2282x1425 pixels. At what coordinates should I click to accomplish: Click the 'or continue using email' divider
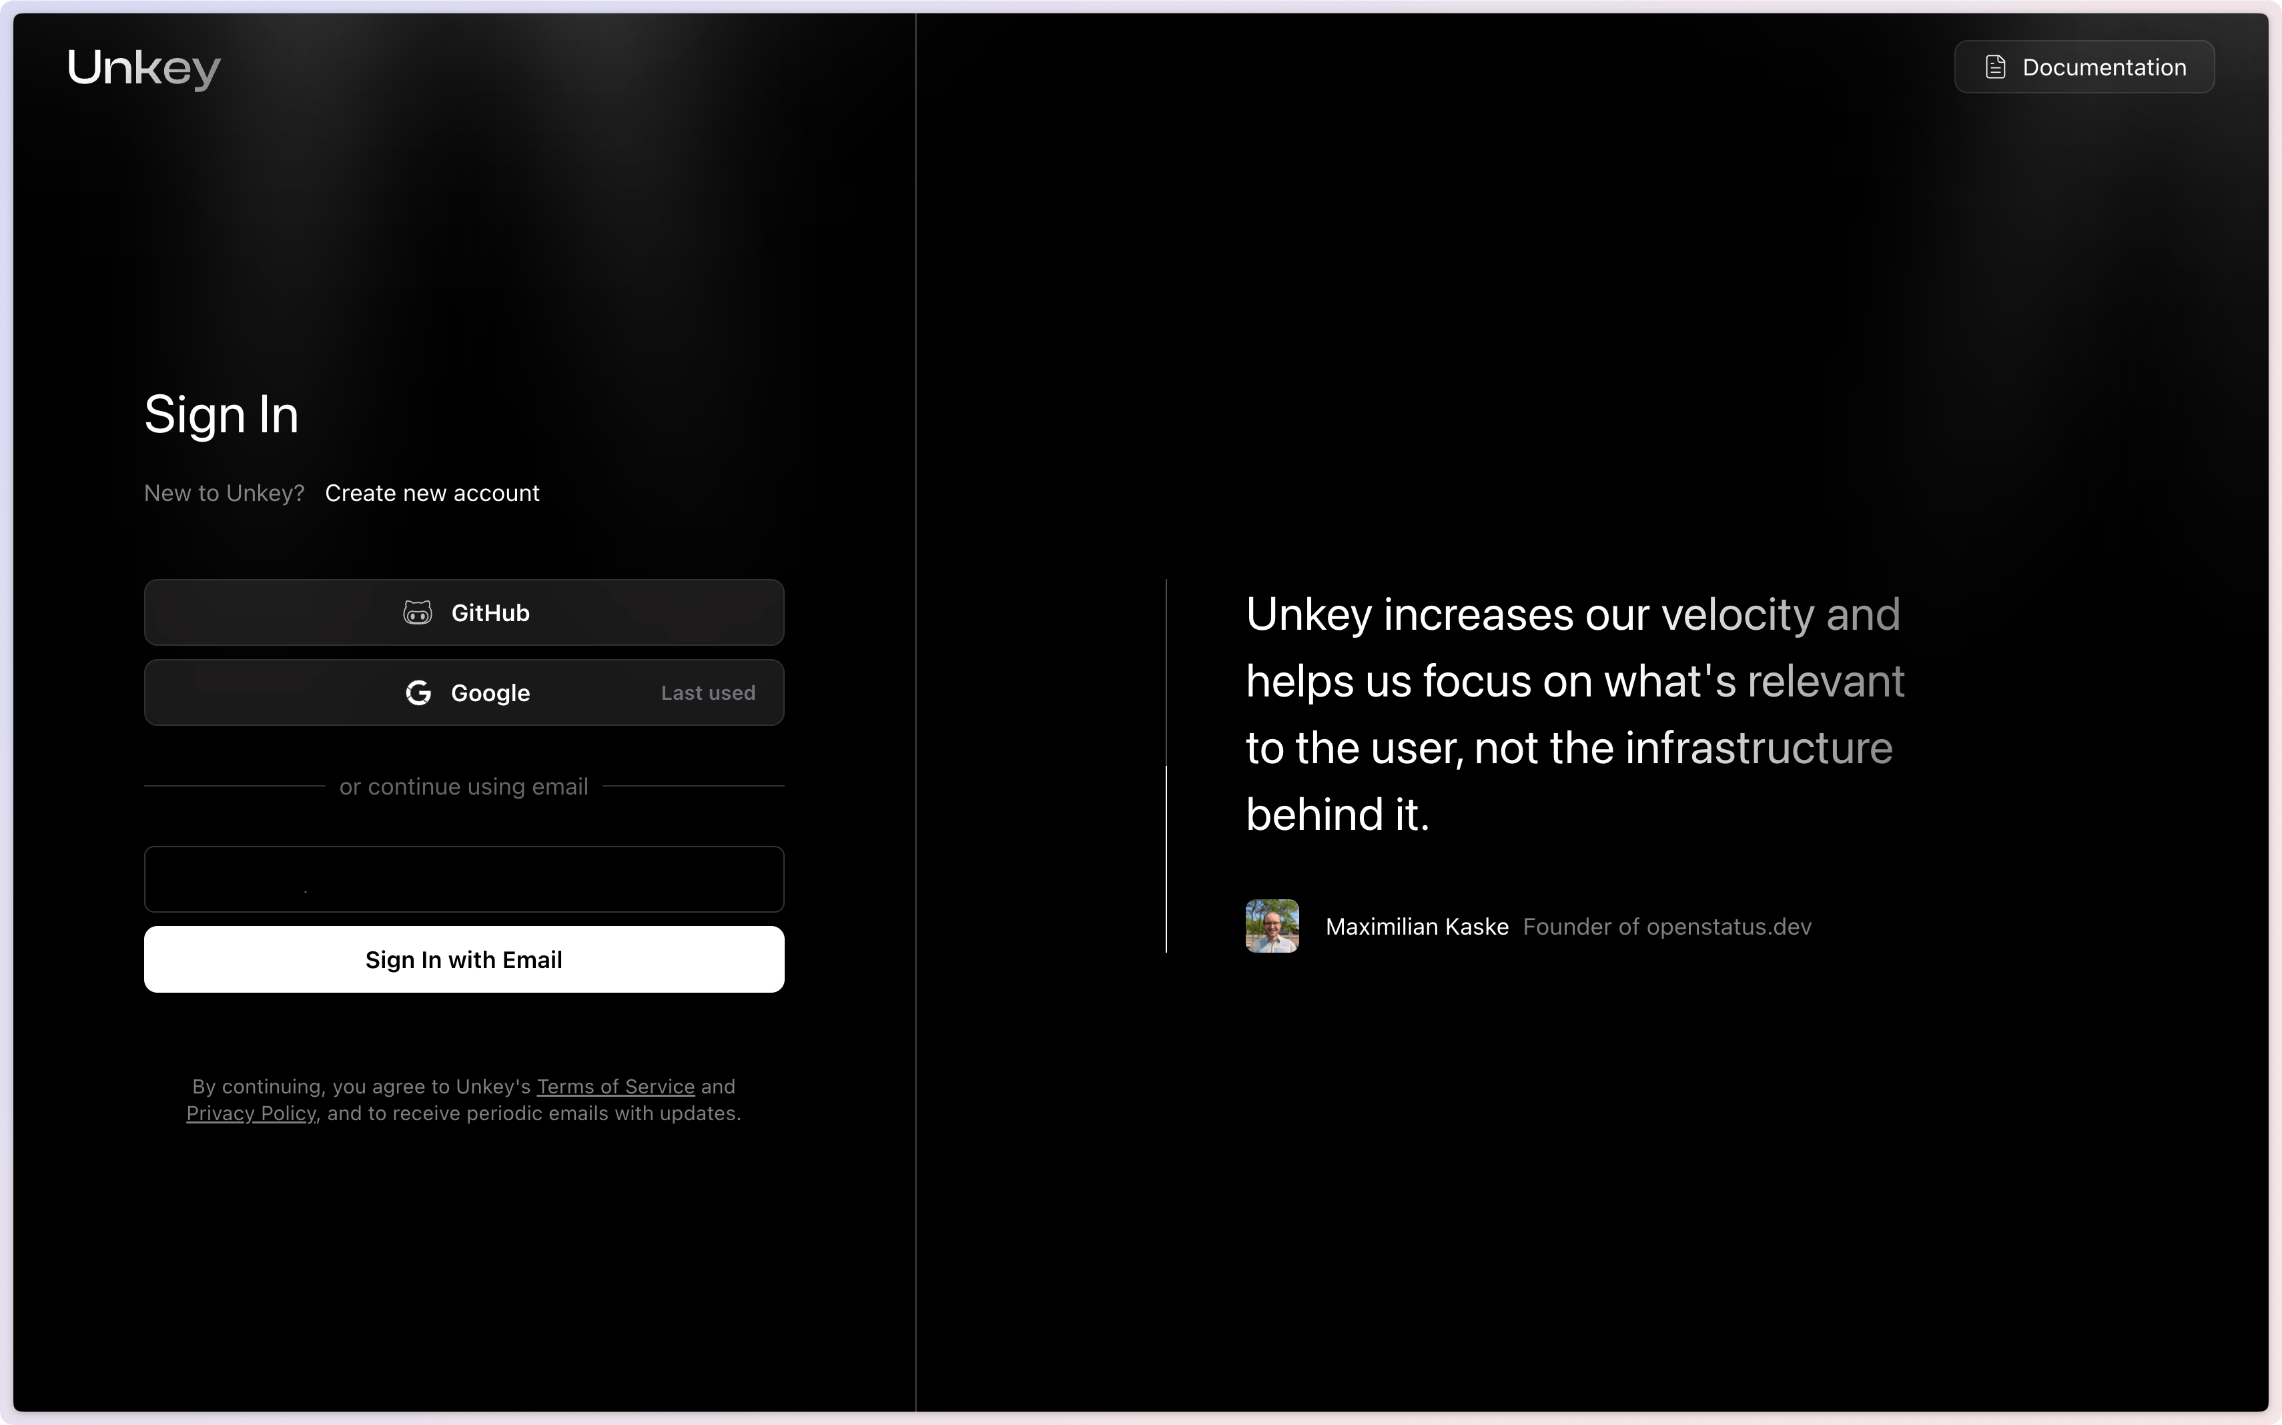(464, 786)
